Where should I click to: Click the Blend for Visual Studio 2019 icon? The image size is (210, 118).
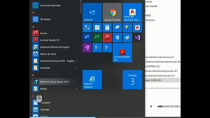[35, 82]
